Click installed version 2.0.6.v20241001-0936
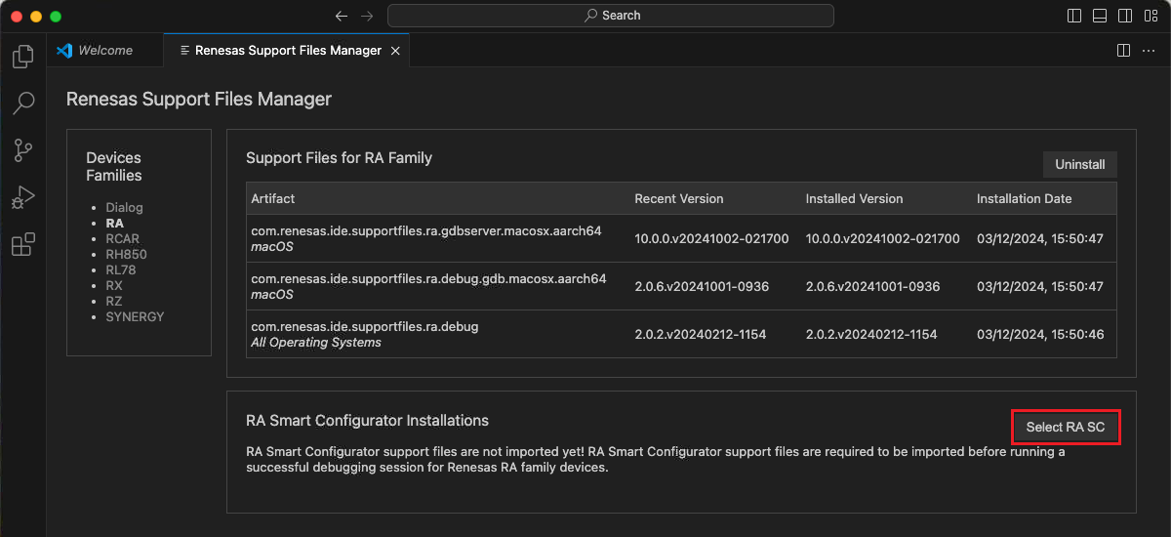1171x537 pixels. [x=872, y=286]
